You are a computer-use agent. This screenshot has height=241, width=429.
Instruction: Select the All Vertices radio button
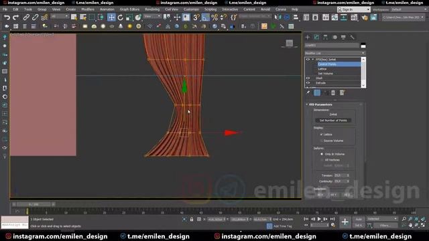(322, 160)
